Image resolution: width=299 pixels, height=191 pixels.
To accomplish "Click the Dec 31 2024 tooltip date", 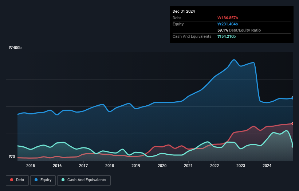I will 184,11.
